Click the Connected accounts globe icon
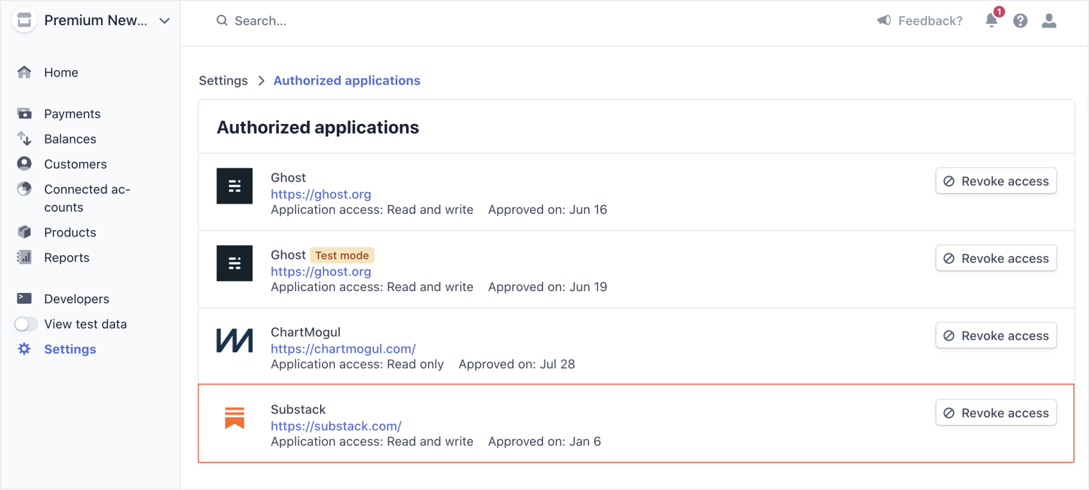Screen dimensions: 1089x490 24,189
